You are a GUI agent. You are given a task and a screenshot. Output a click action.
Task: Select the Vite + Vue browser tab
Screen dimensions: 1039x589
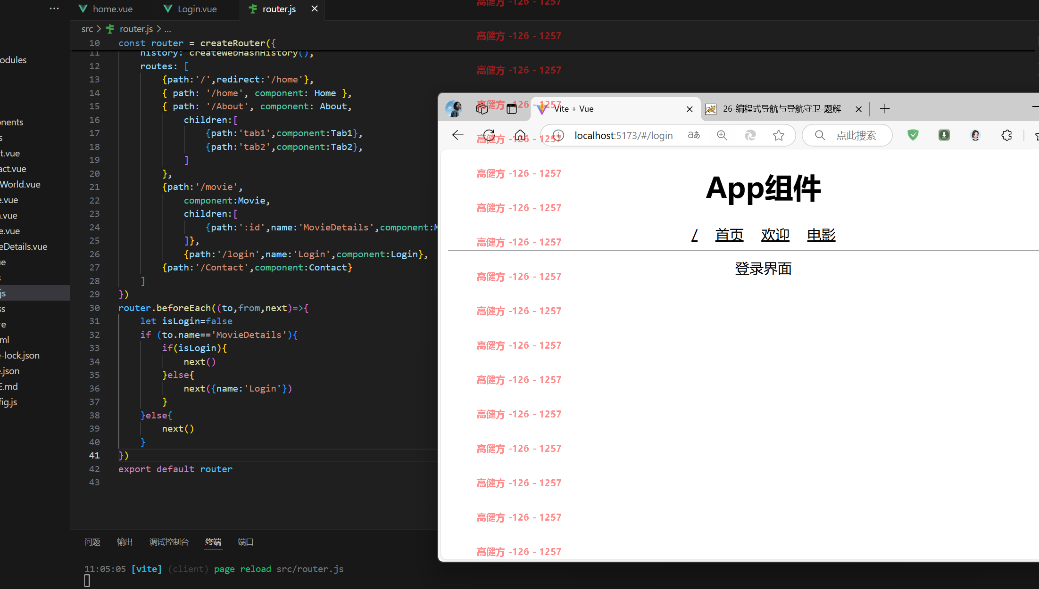tap(615, 109)
